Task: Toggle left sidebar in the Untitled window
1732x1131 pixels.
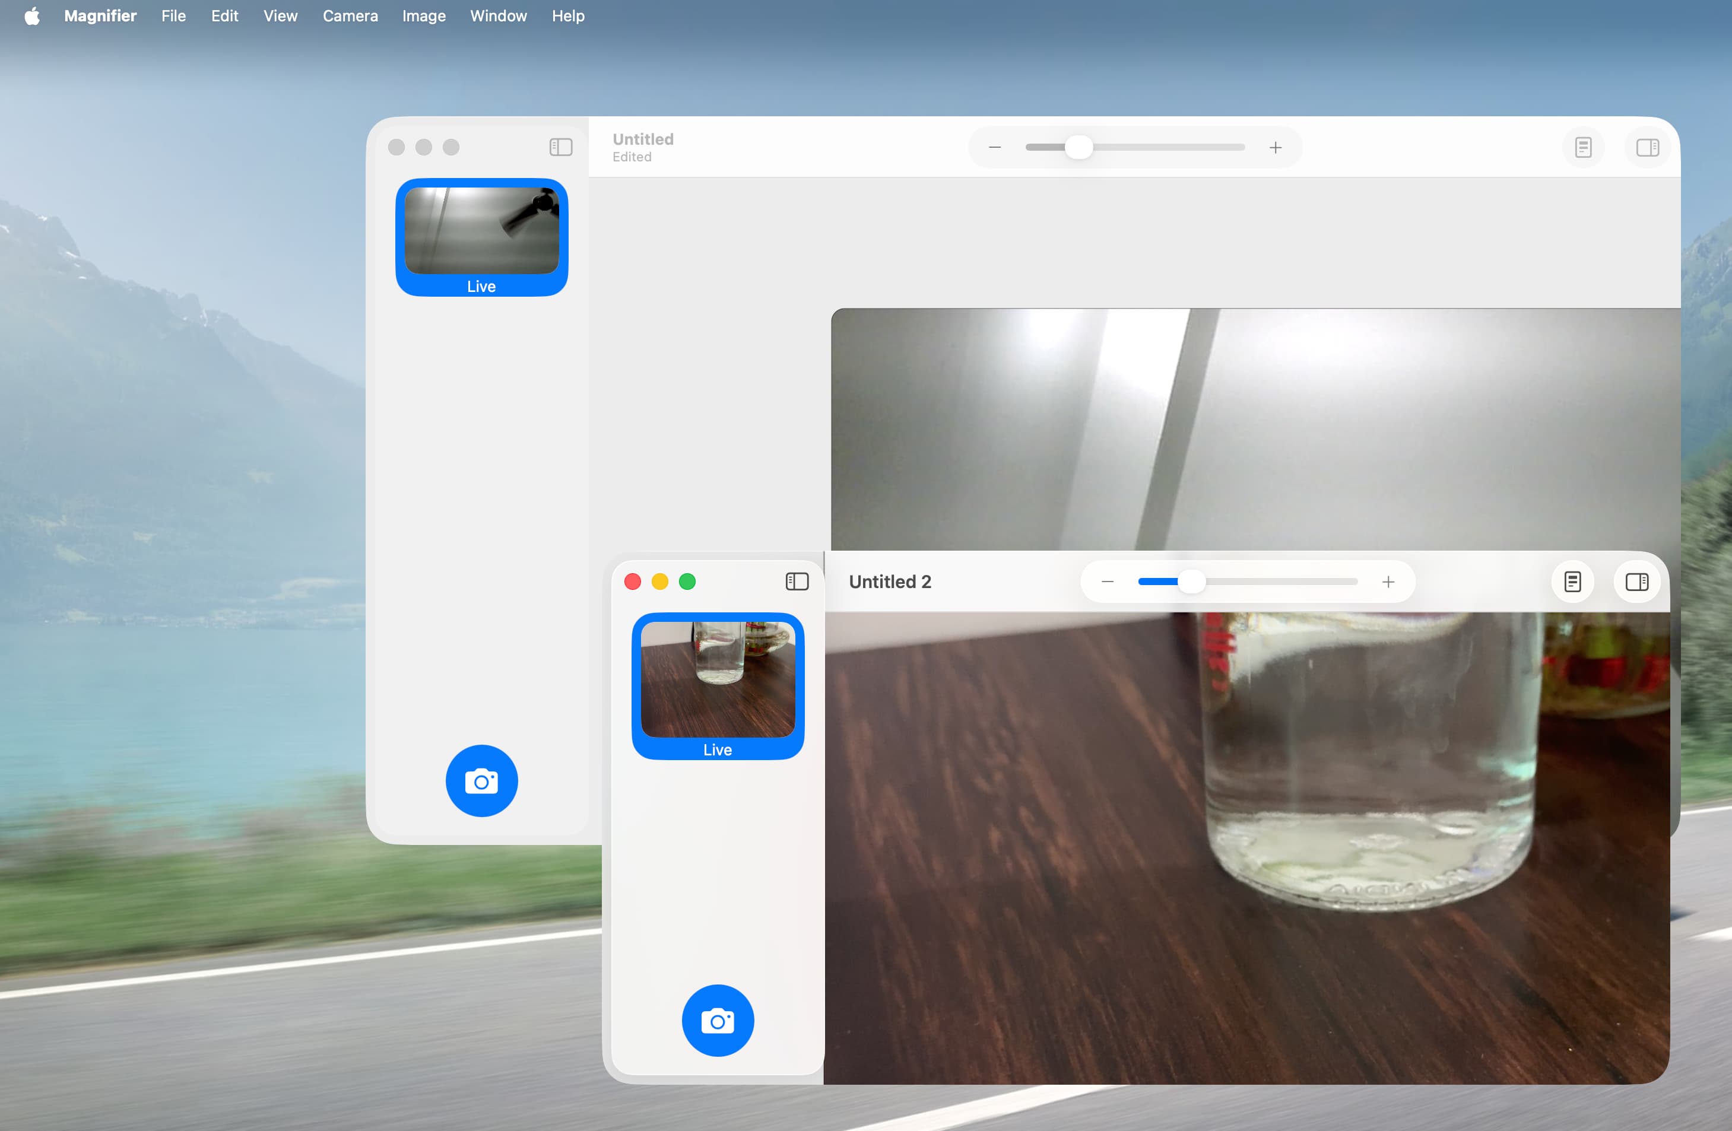Action: [x=560, y=148]
